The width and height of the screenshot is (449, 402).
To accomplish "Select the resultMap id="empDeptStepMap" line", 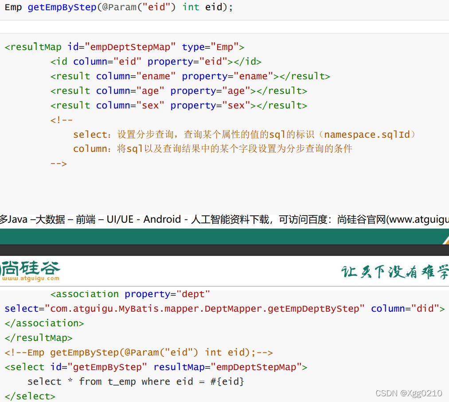I will click(124, 47).
